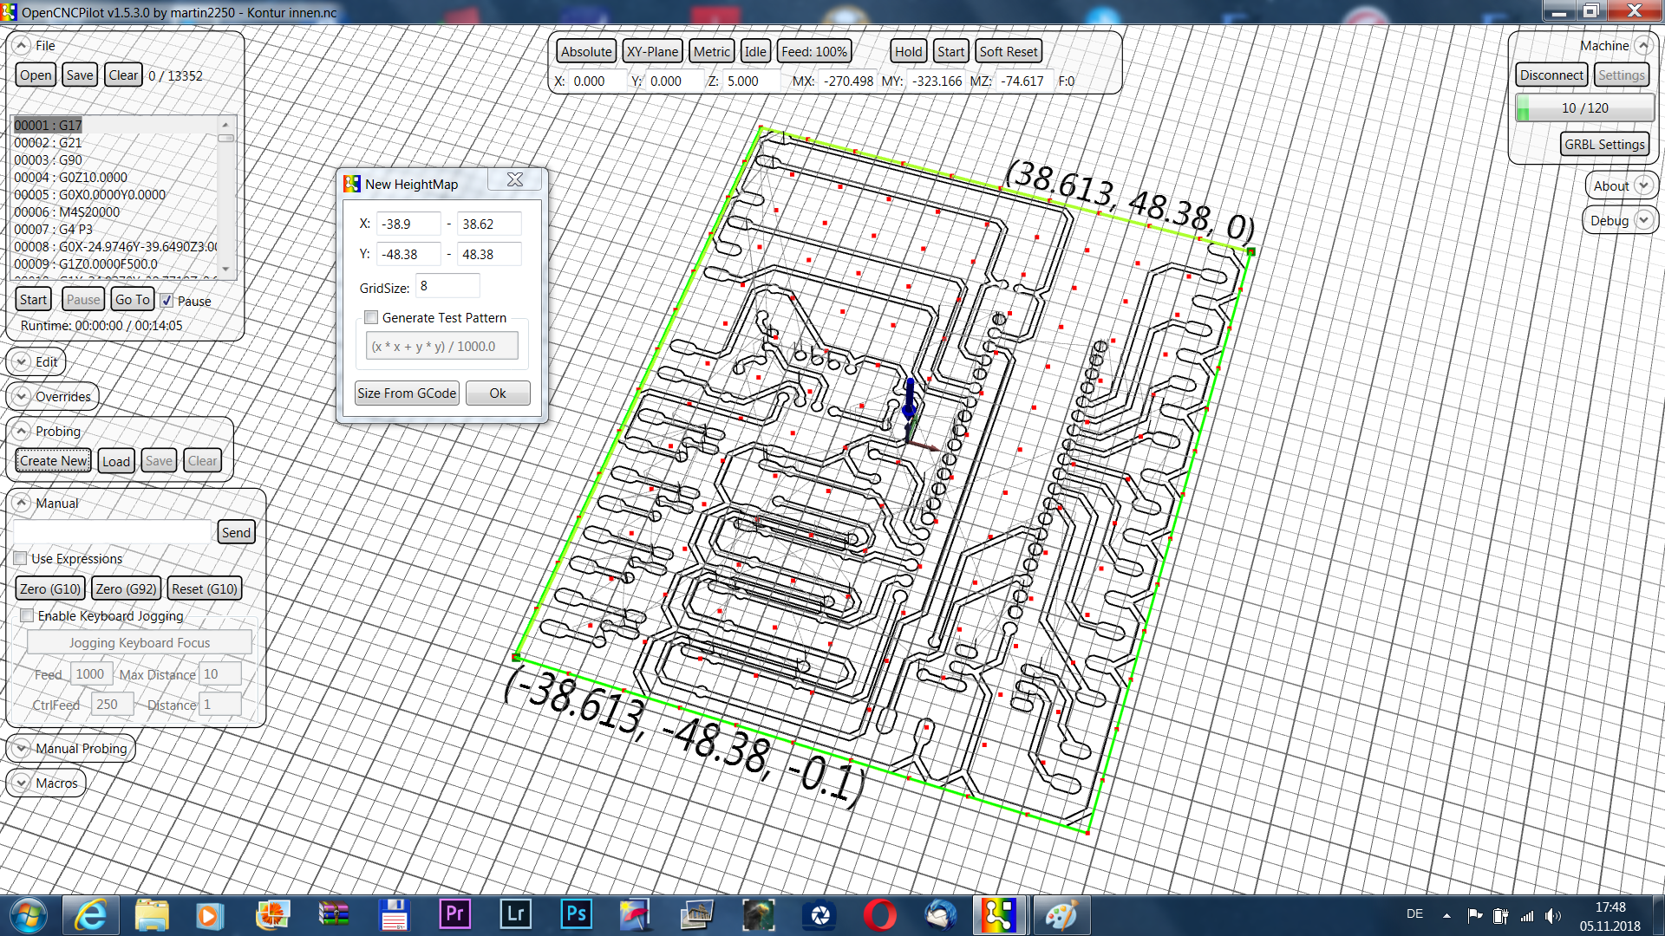Click Ok to confirm HeightMap settings
Screen dimensions: 1665x936
coord(499,393)
